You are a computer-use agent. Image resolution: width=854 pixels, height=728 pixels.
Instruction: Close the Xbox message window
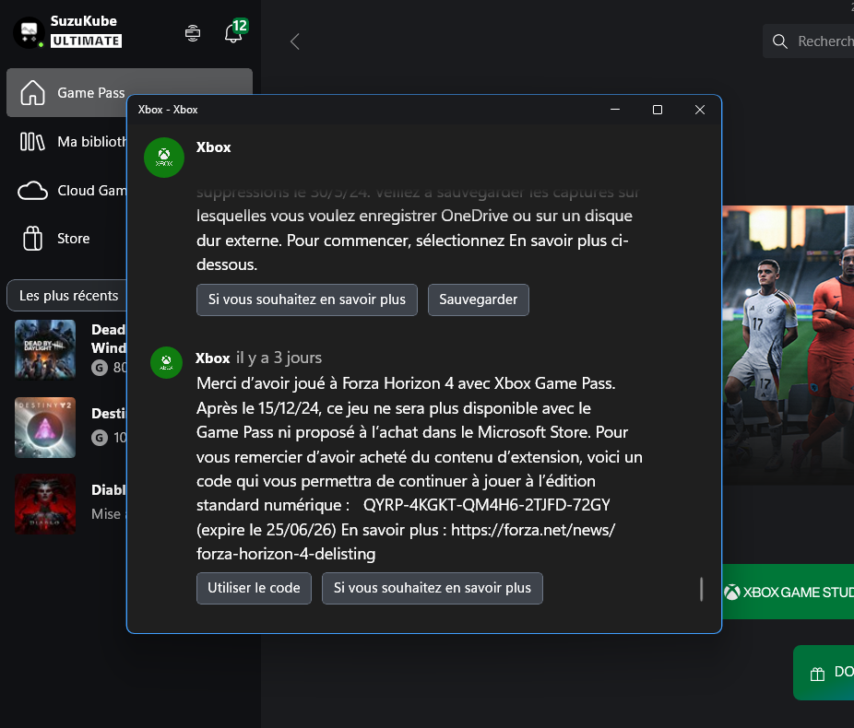700,110
